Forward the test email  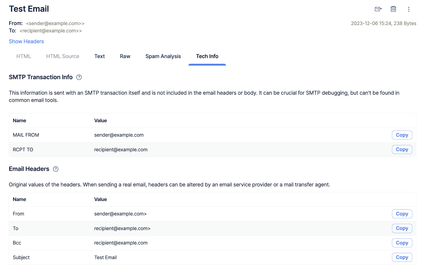click(x=378, y=9)
